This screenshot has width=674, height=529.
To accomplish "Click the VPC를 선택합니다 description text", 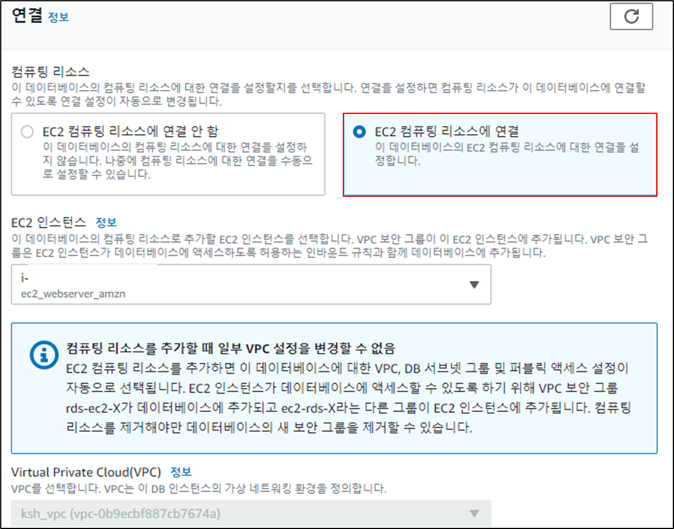I will click(x=198, y=489).
